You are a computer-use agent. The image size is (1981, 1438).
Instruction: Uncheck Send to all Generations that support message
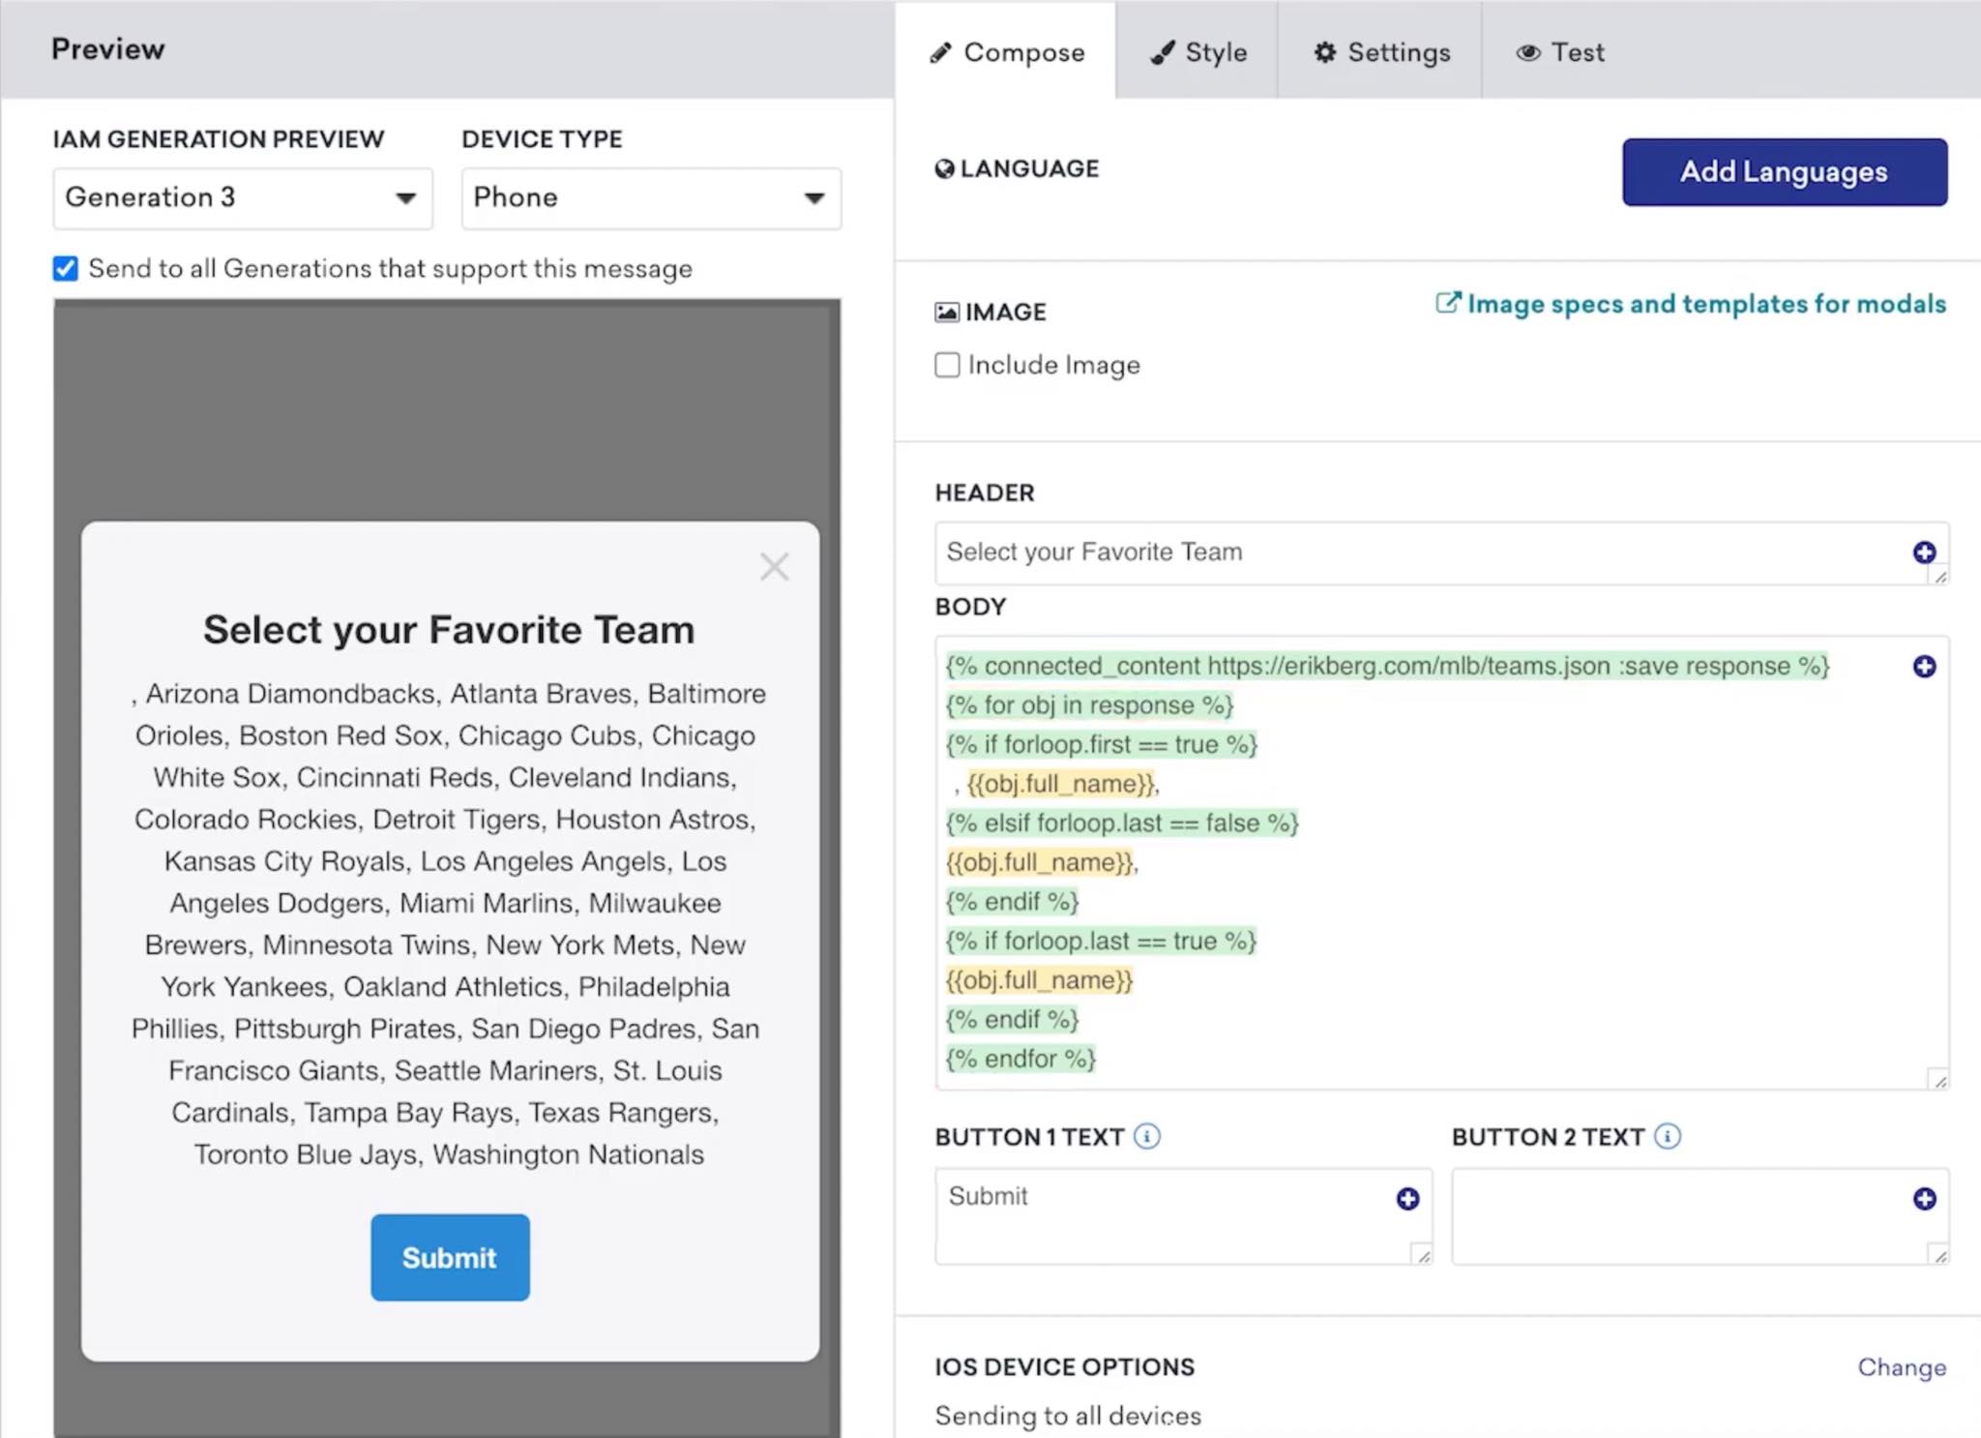pos(65,268)
